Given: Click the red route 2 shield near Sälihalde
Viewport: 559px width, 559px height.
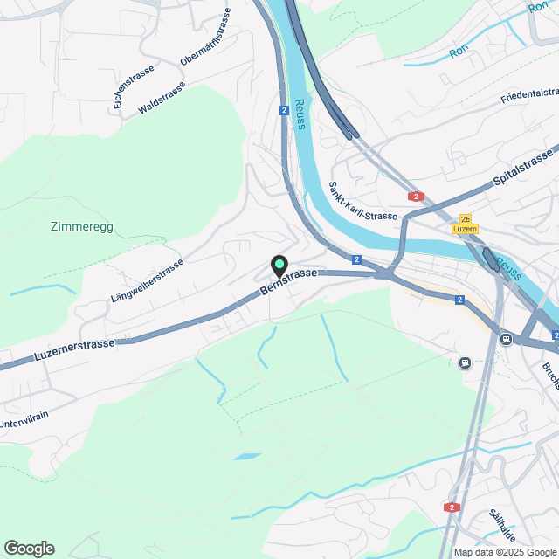Looking at the screenshot, I should coord(452,507).
